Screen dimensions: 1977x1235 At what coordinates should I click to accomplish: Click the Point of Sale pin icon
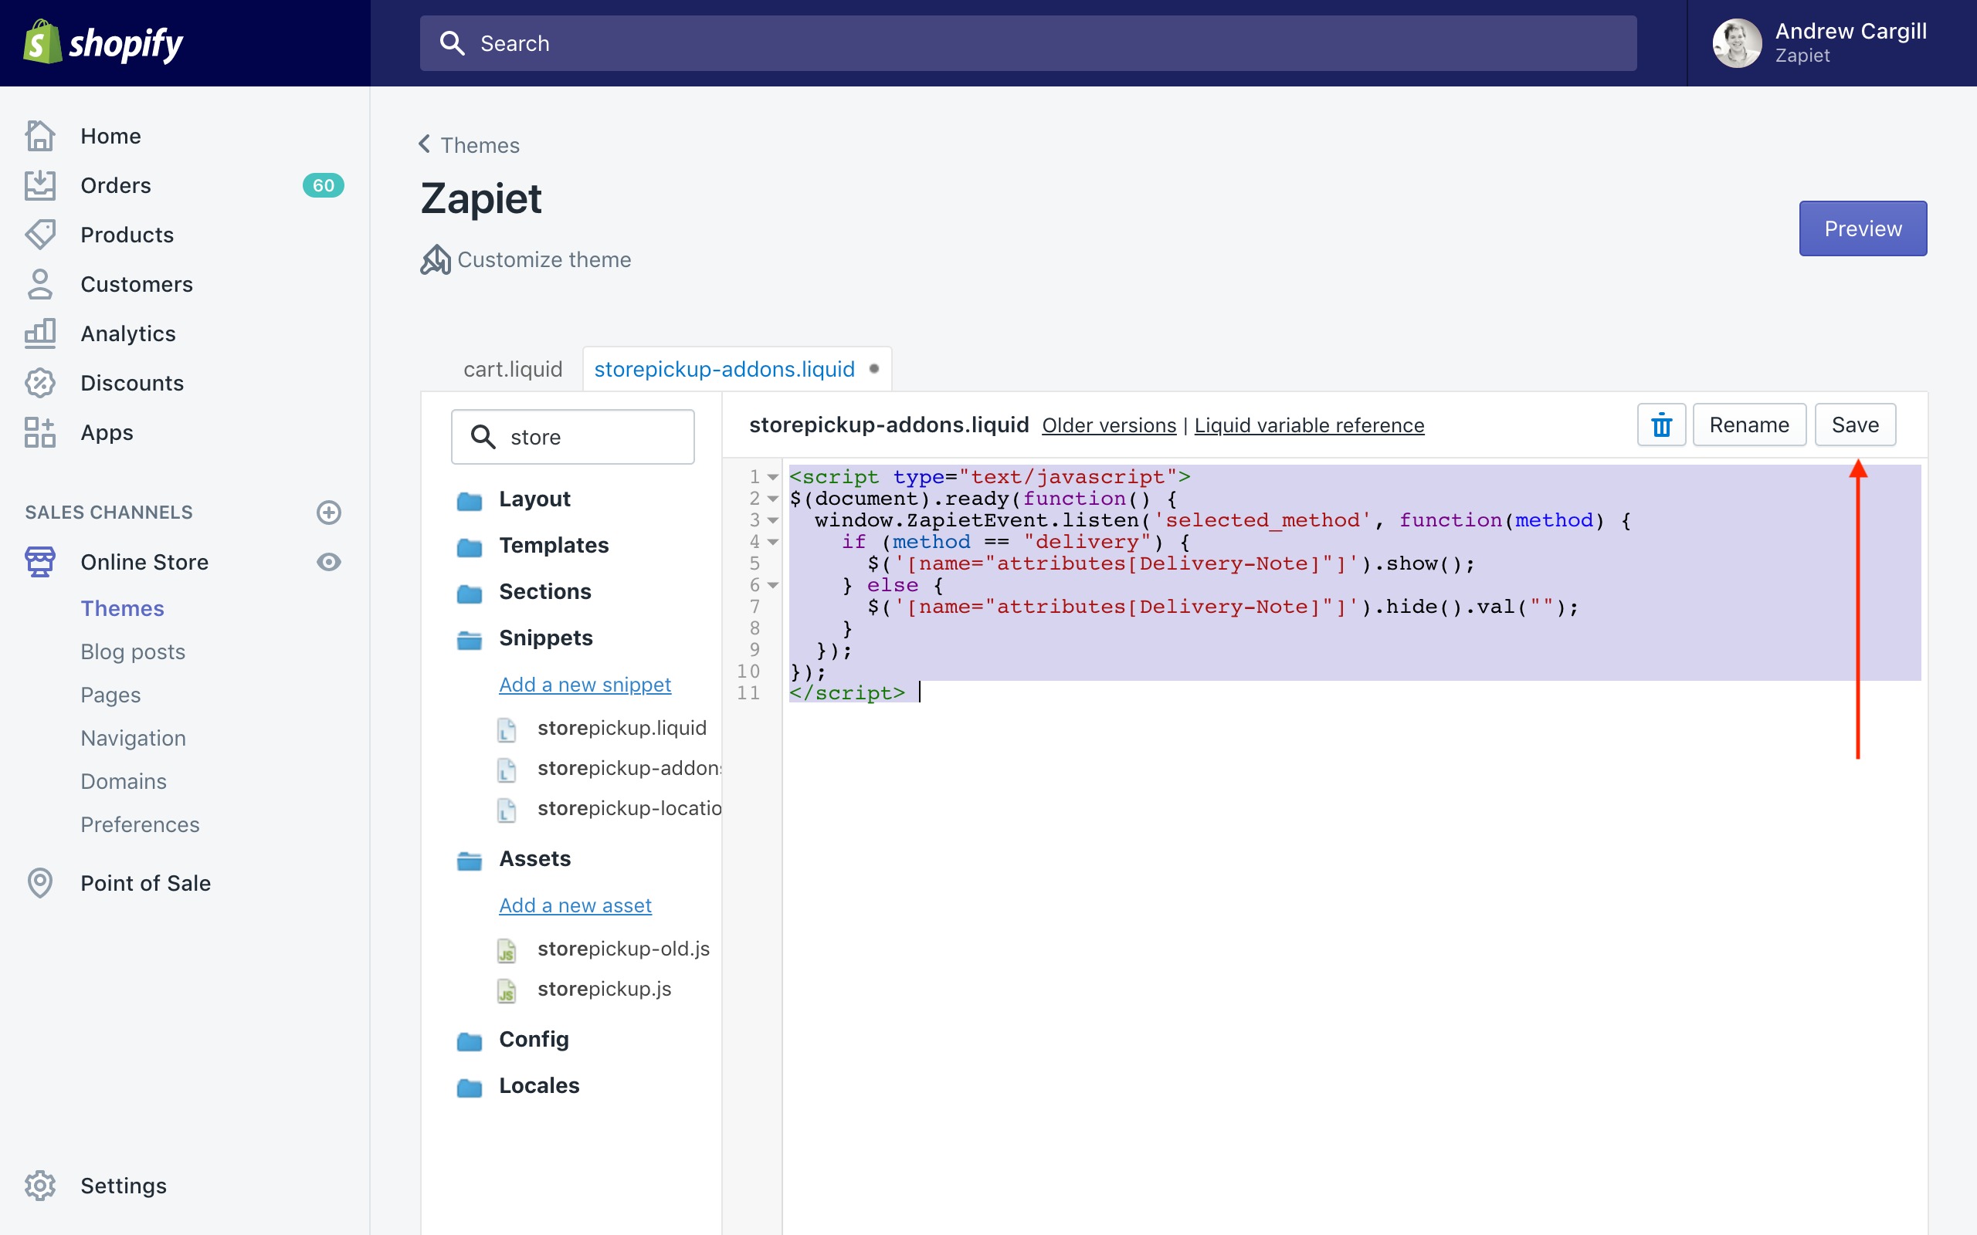click(40, 883)
